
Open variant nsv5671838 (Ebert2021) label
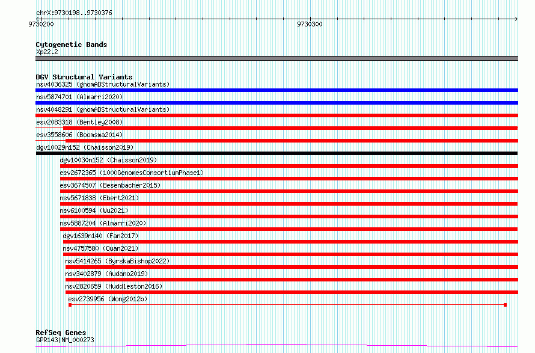click(x=99, y=198)
